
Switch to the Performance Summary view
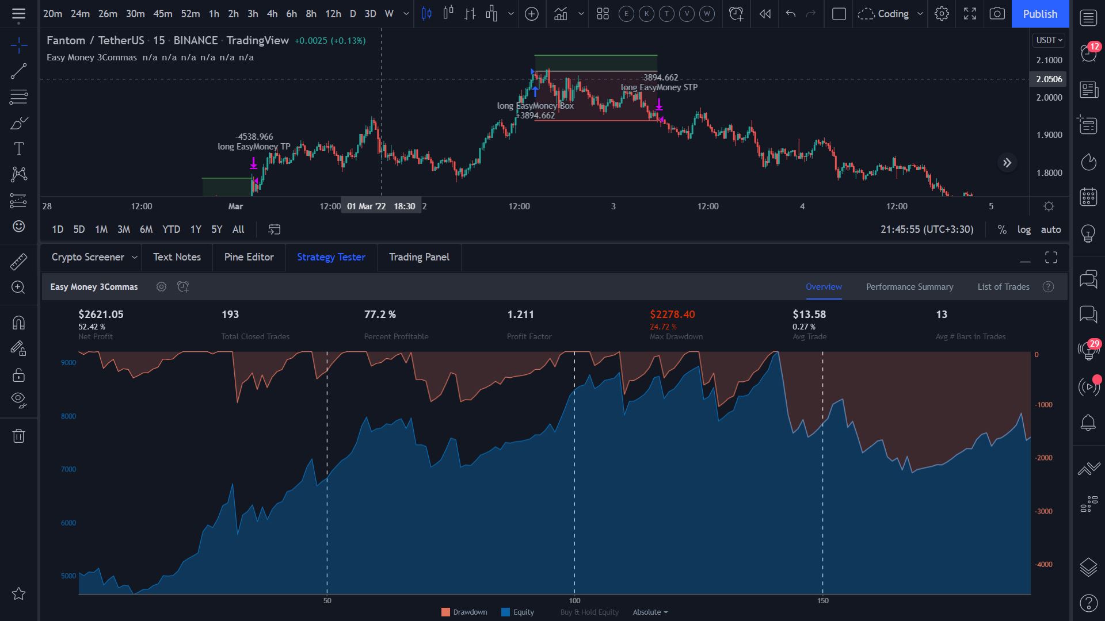tap(909, 287)
